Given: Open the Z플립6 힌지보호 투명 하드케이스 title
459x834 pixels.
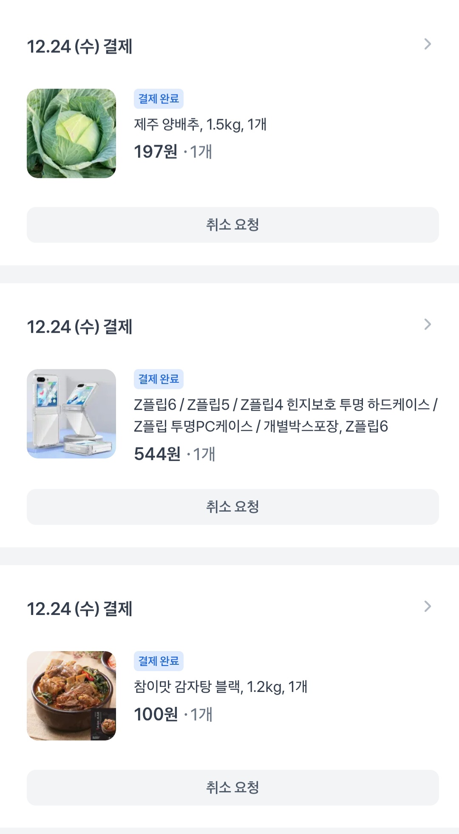Looking at the screenshot, I should tap(286, 415).
